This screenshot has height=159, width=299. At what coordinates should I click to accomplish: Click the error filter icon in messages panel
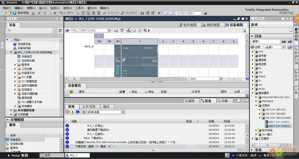click(x=67, y=112)
